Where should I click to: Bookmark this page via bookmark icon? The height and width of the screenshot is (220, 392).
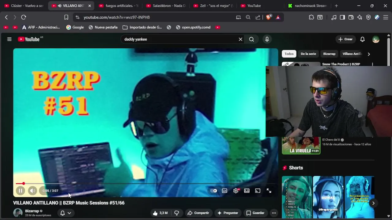(66, 17)
